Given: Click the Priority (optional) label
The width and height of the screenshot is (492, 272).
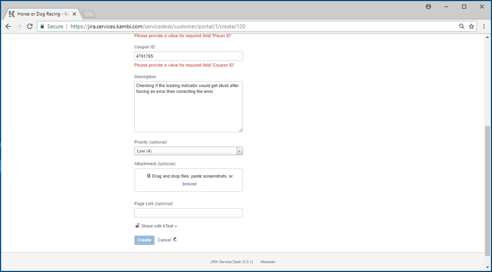Looking at the screenshot, I should (x=151, y=142).
